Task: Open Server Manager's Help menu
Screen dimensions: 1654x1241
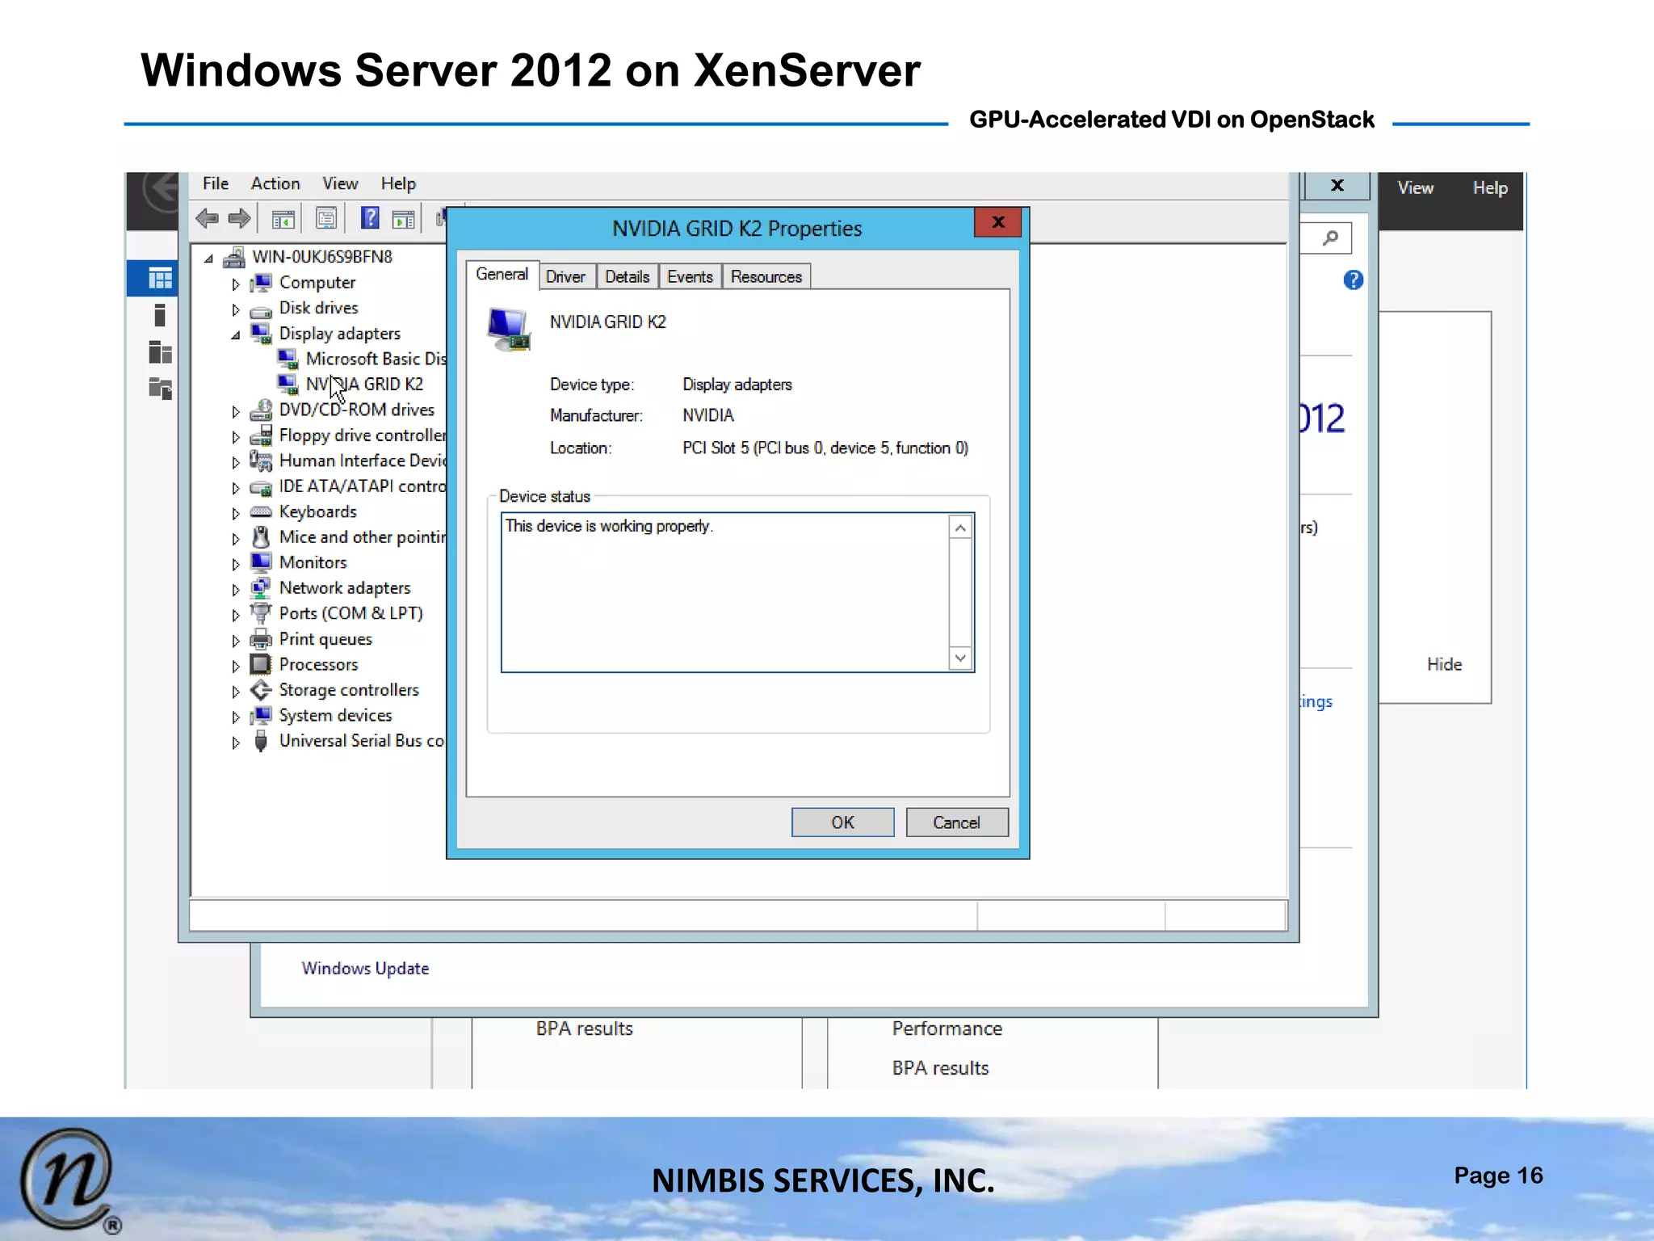Action: (1490, 187)
